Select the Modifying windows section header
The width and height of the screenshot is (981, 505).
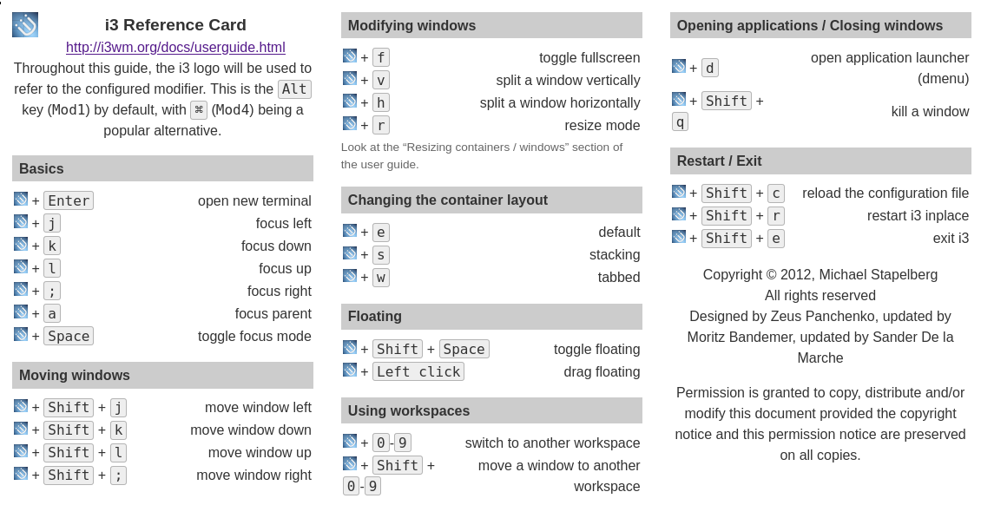(x=491, y=25)
